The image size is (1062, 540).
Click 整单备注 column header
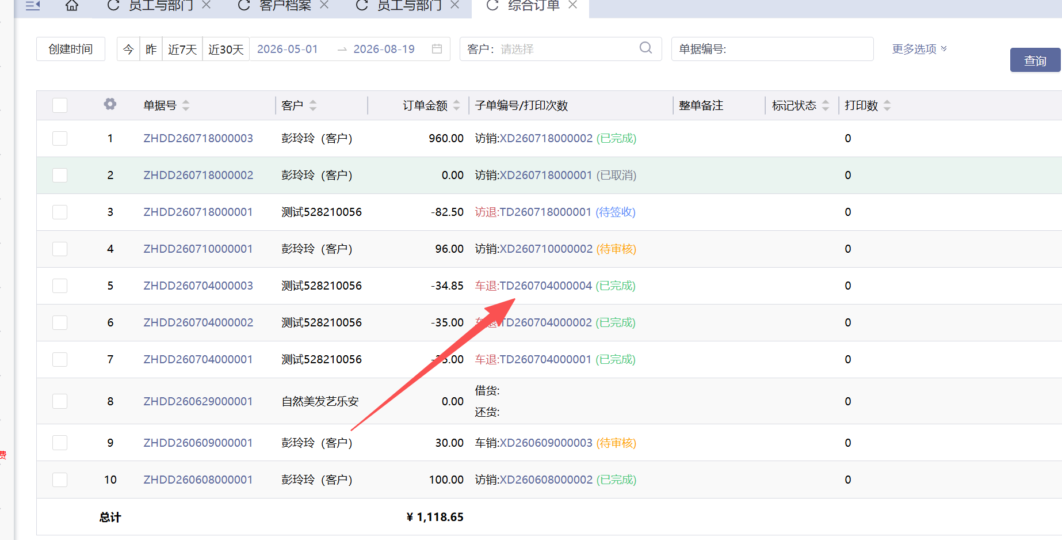701,105
